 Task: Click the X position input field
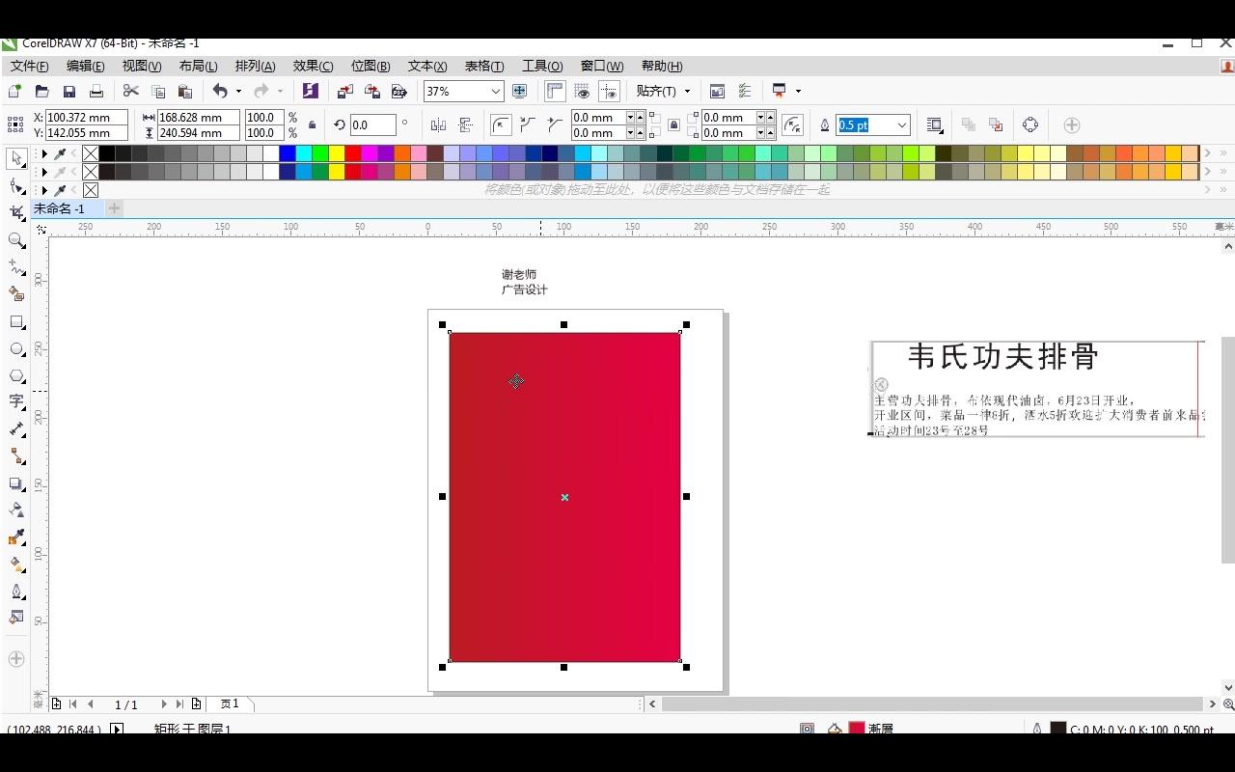[85, 117]
